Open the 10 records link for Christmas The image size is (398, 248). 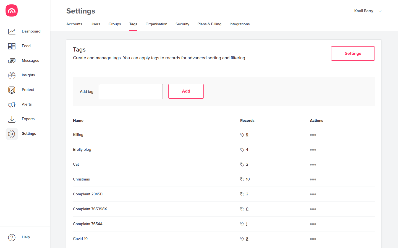coord(248,179)
